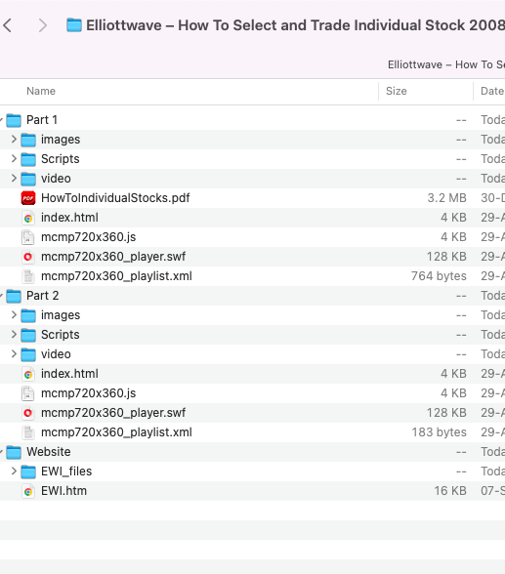The height and width of the screenshot is (574, 505).
Task: Sort by the Name column header
Action: (x=41, y=91)
